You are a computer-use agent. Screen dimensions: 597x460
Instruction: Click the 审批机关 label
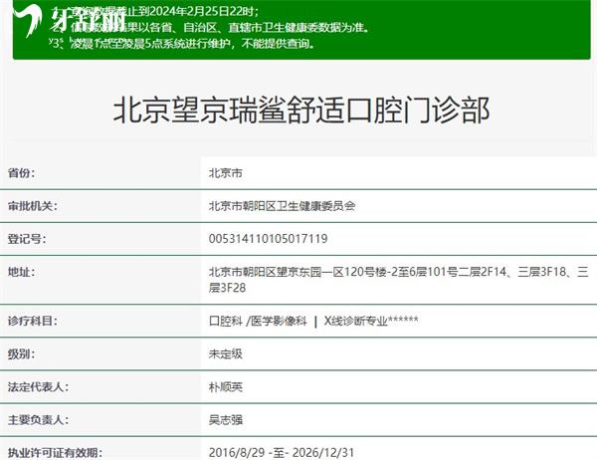pyautogui.click(x=33, y=206)
